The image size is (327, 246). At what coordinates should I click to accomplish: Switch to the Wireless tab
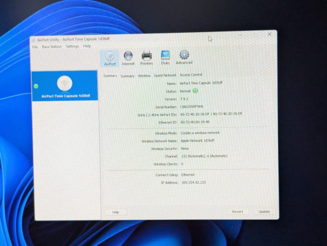tap(144, 76)
